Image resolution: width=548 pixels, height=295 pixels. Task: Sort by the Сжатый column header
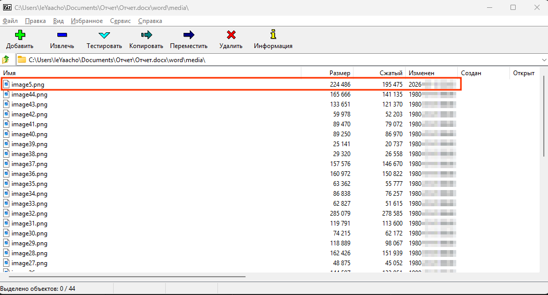pos(379,73)
